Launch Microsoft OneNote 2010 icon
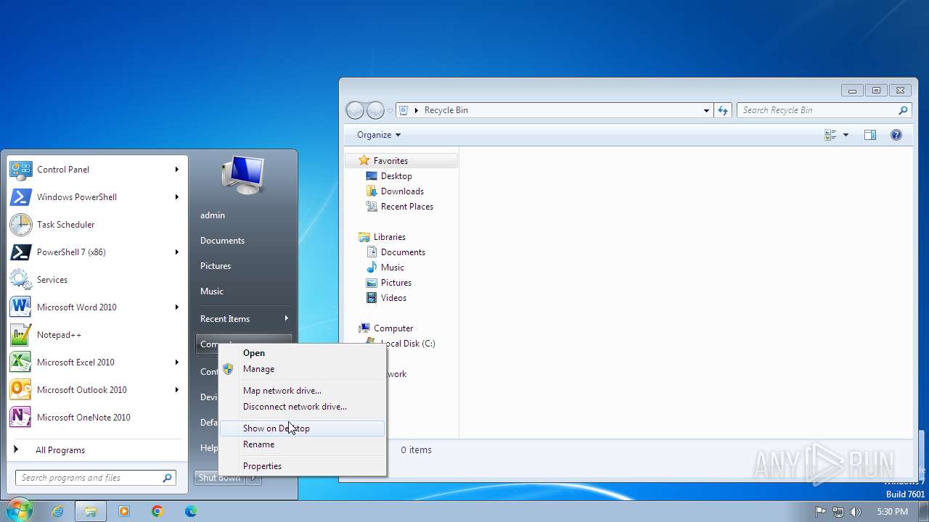Viewport: 929px width, 522px height. (x=20, y=418)
